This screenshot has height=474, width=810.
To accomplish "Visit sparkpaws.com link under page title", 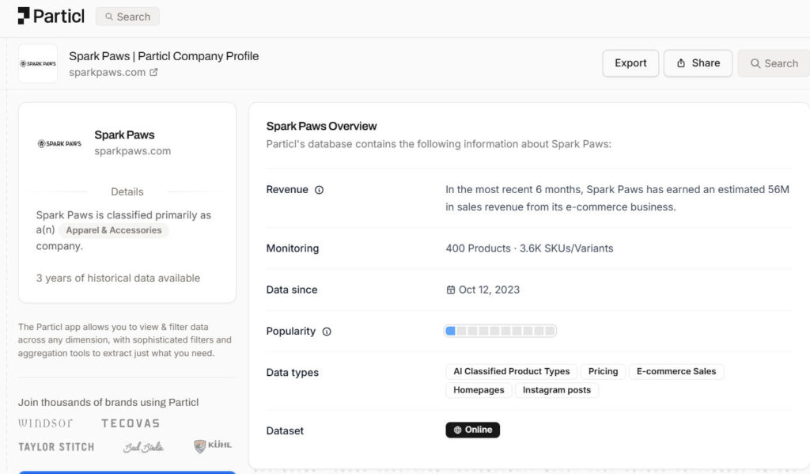I will (108, 72).
